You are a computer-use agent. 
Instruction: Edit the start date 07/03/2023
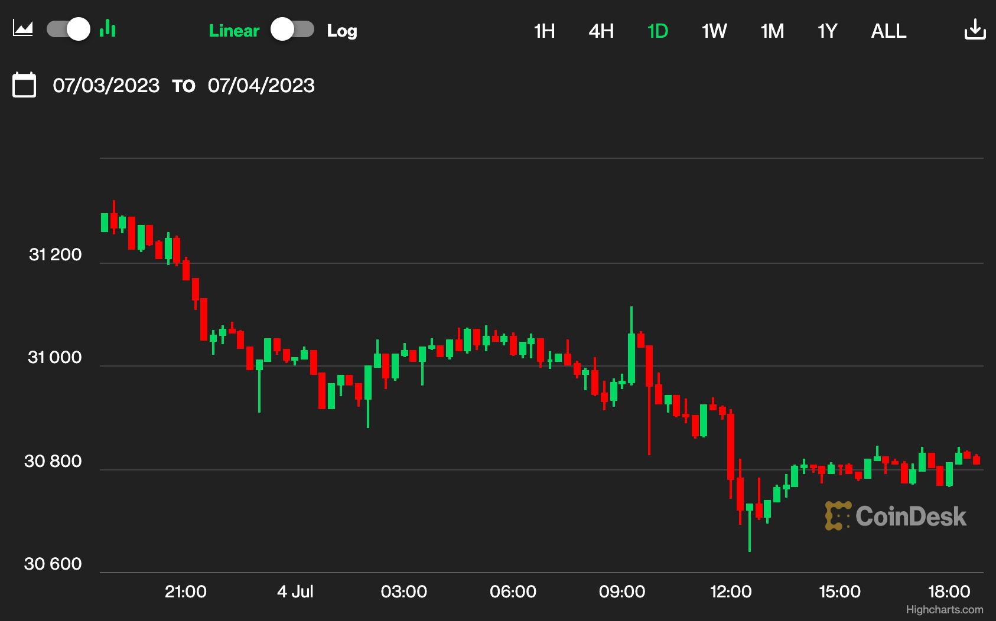pos(106,86)
